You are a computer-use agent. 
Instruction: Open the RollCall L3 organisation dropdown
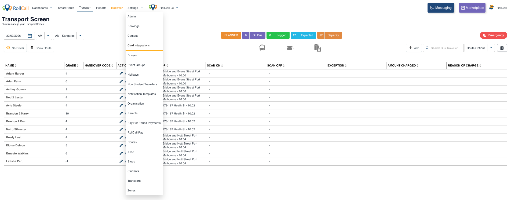click(169, 8)
